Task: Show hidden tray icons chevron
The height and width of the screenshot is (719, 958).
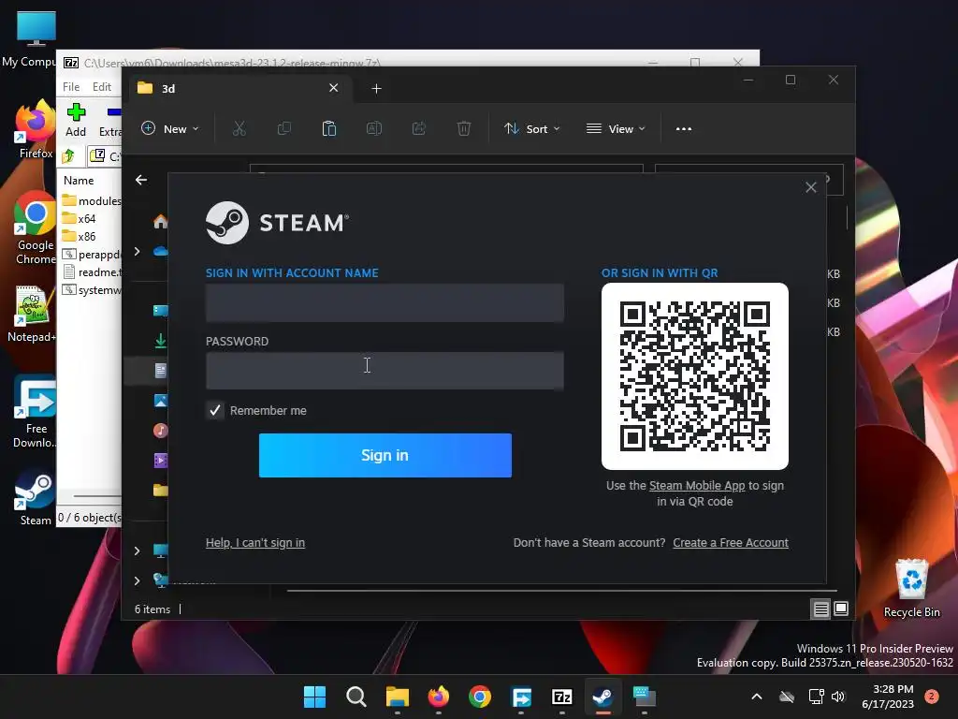Action: click(x=756, y=697)
